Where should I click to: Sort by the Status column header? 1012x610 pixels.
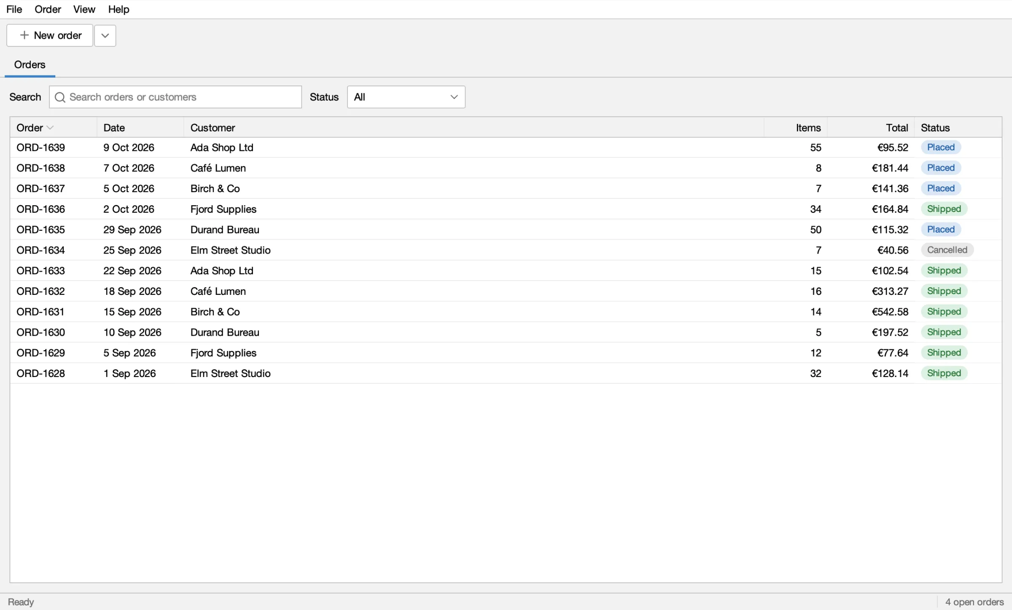coord(958,128)
